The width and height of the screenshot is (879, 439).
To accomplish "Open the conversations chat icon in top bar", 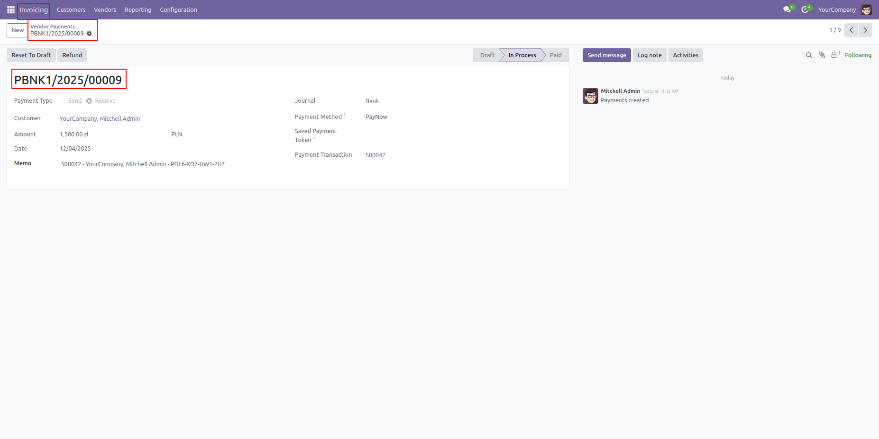I will pyautogui.click(x=787, y=9).
